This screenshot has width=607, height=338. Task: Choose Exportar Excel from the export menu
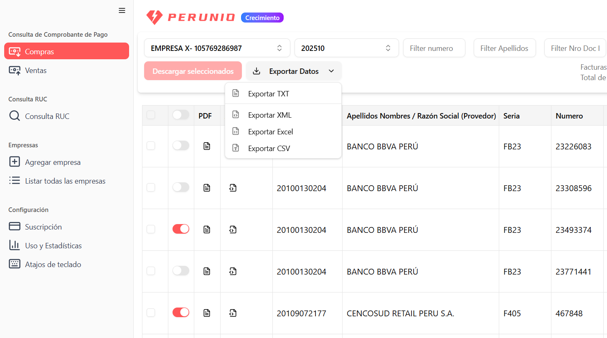coord(271,131)
